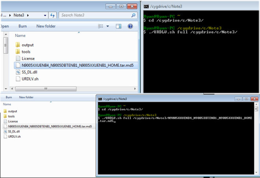
Task: Click lower terminal scrollbar down arrow
Action: click(x=256, y=173)
